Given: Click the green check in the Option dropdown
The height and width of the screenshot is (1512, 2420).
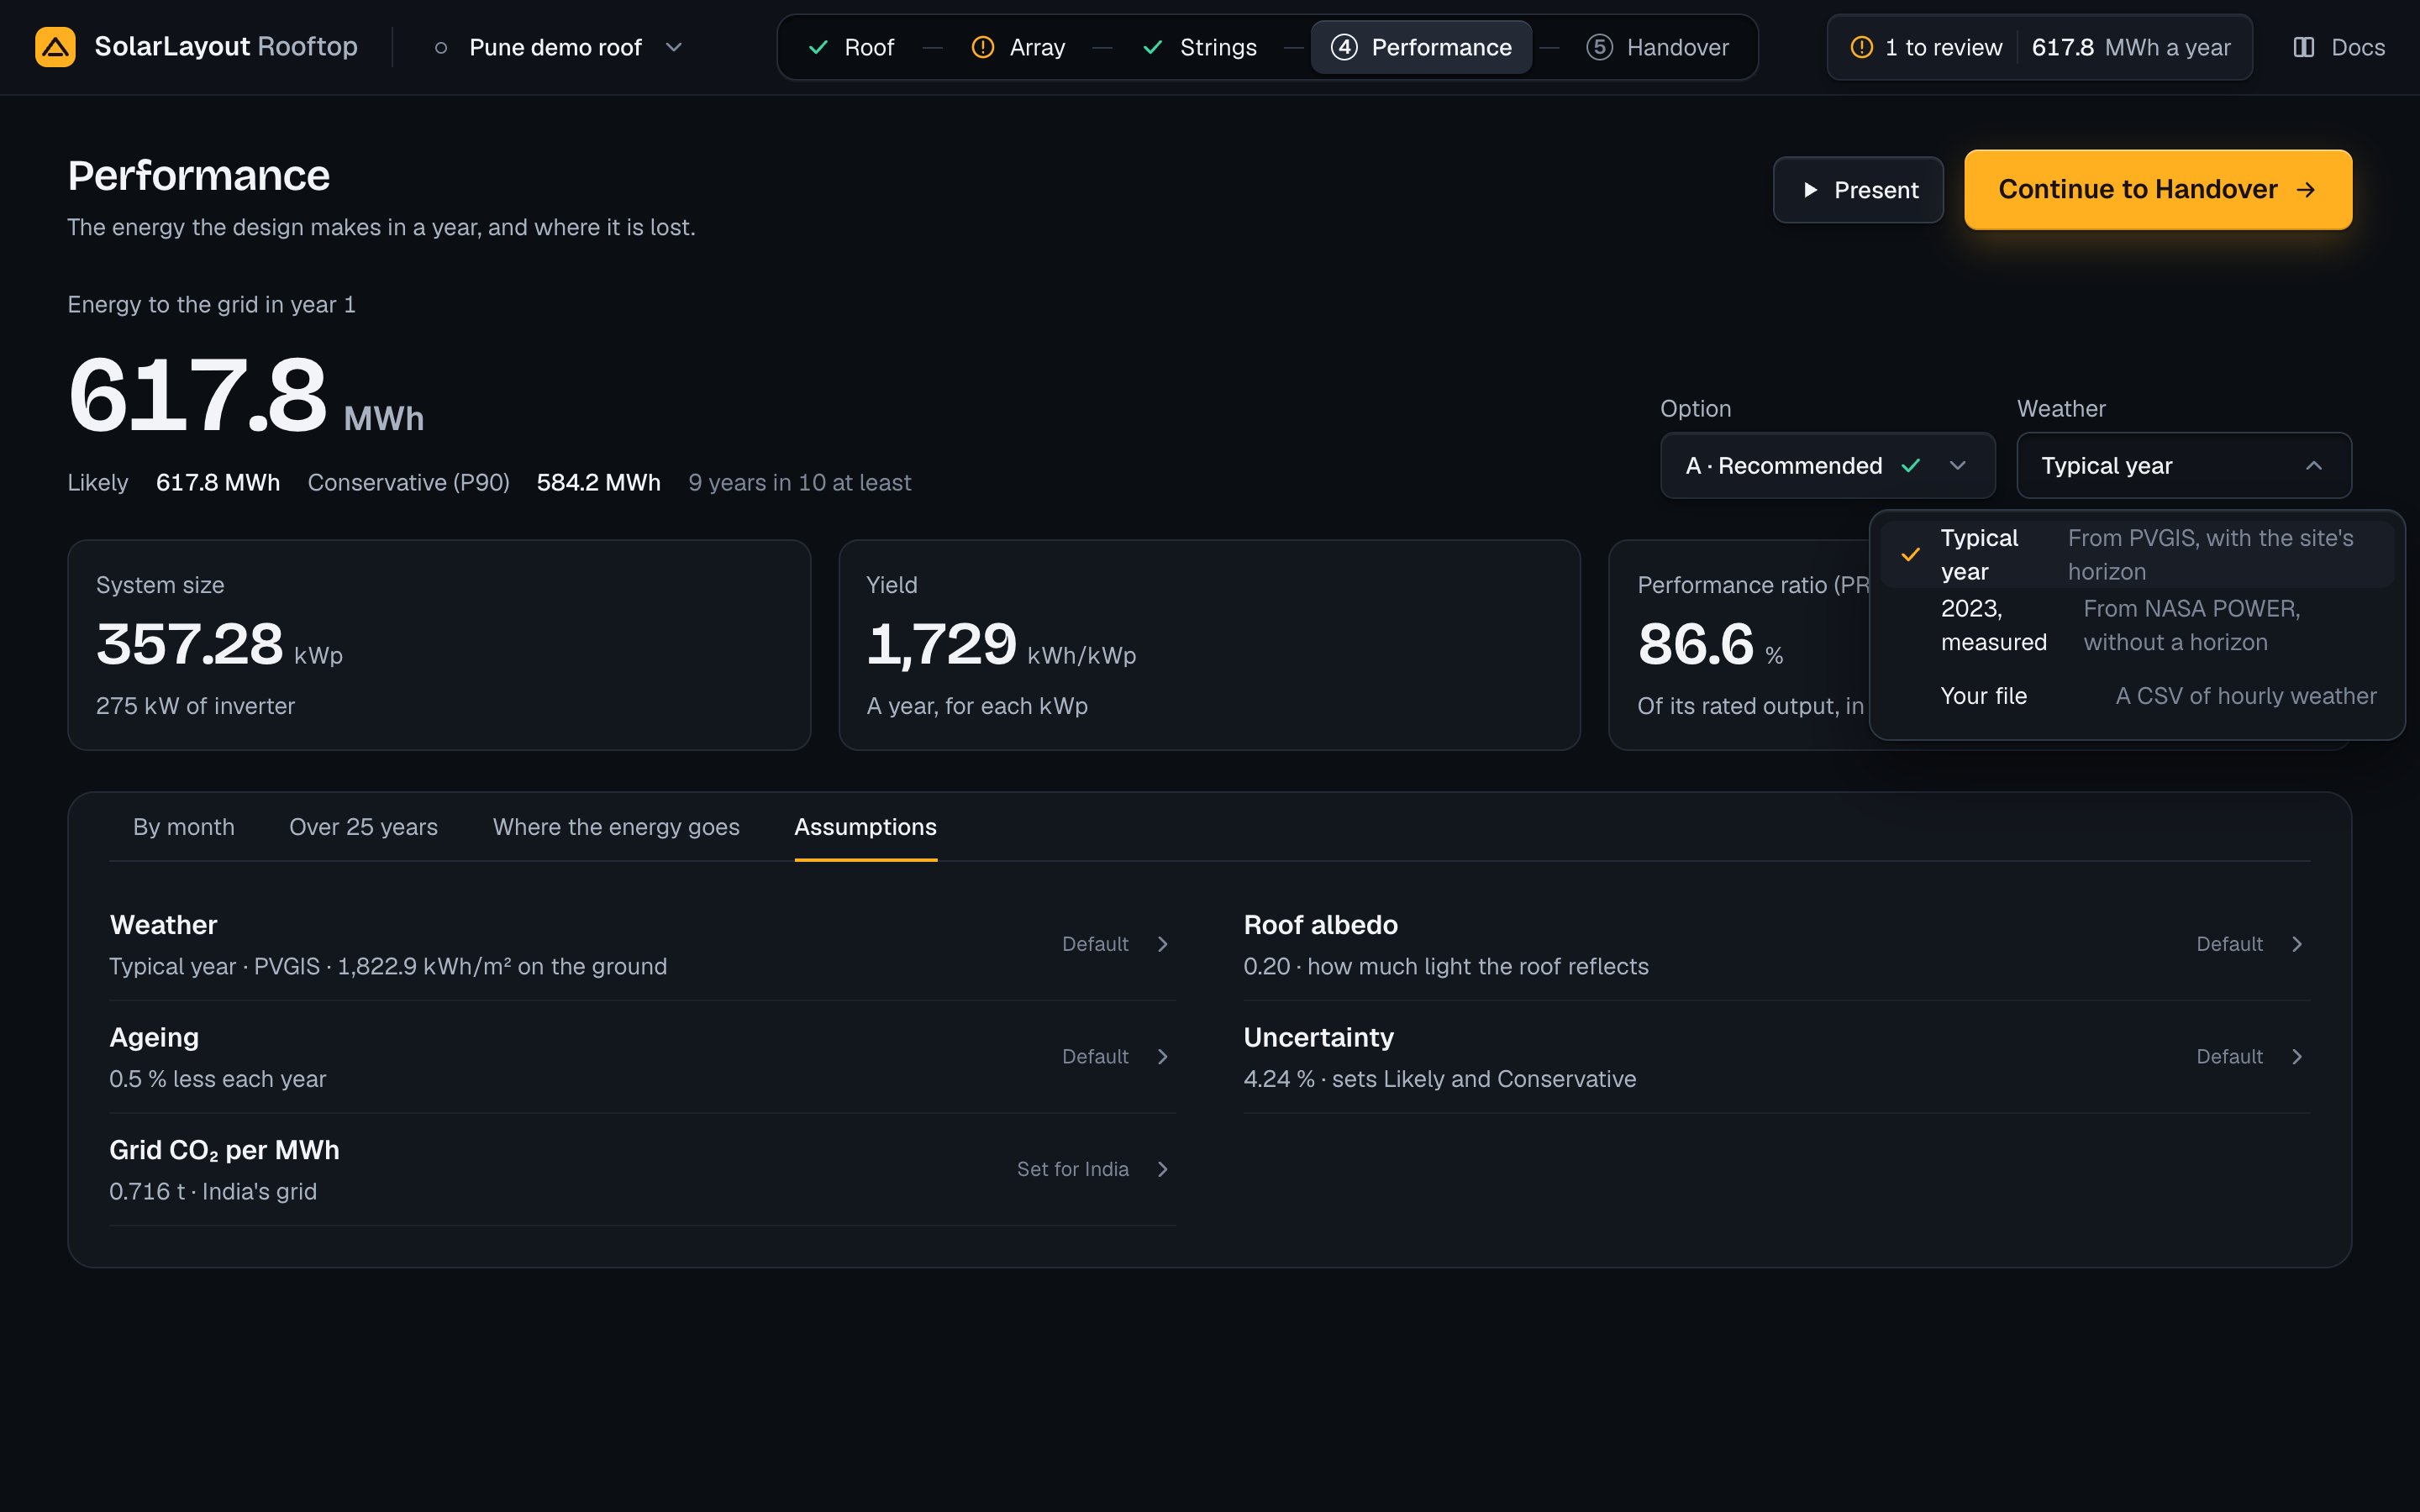Looking at the screenshot, I should coord(1911,466).
